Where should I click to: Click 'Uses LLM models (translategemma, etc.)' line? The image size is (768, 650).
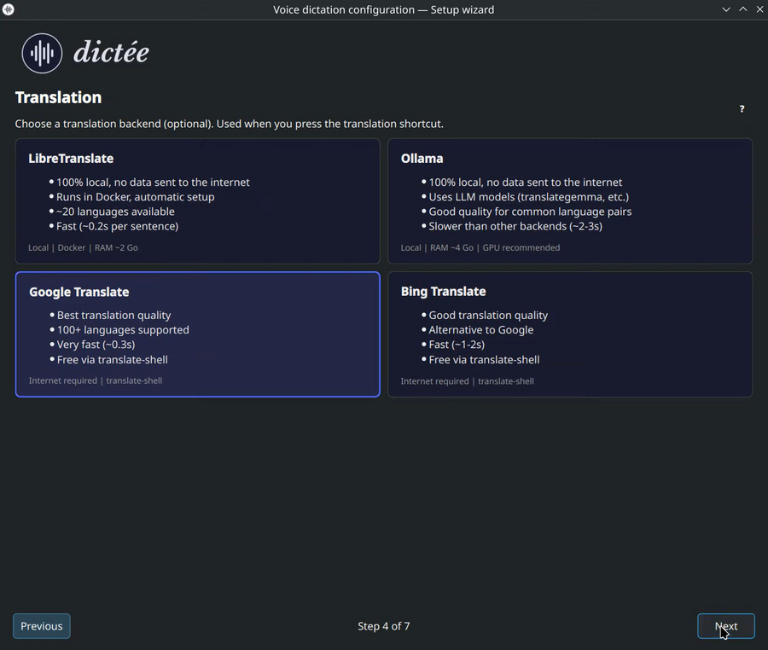pyautogui.click(x=528, y=197)
